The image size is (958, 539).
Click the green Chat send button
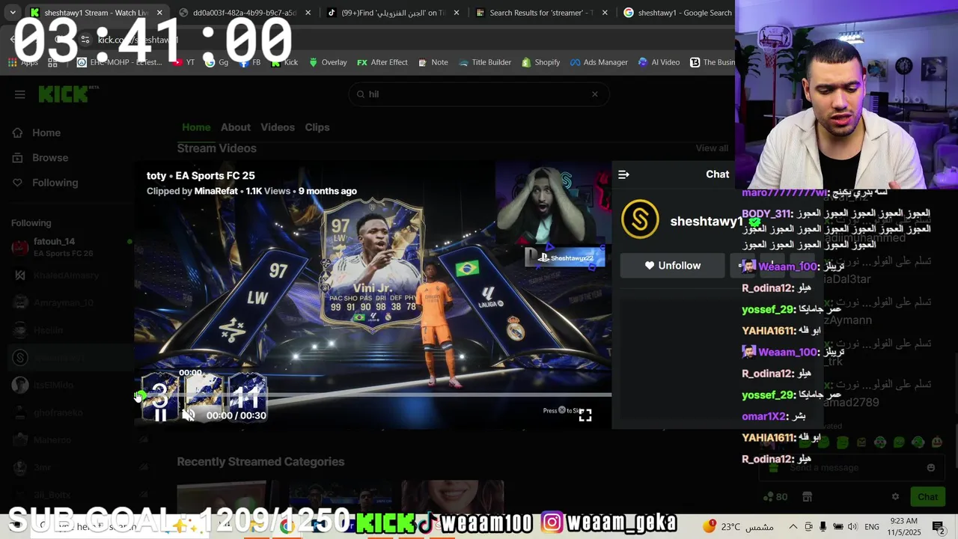pos(927,496)
